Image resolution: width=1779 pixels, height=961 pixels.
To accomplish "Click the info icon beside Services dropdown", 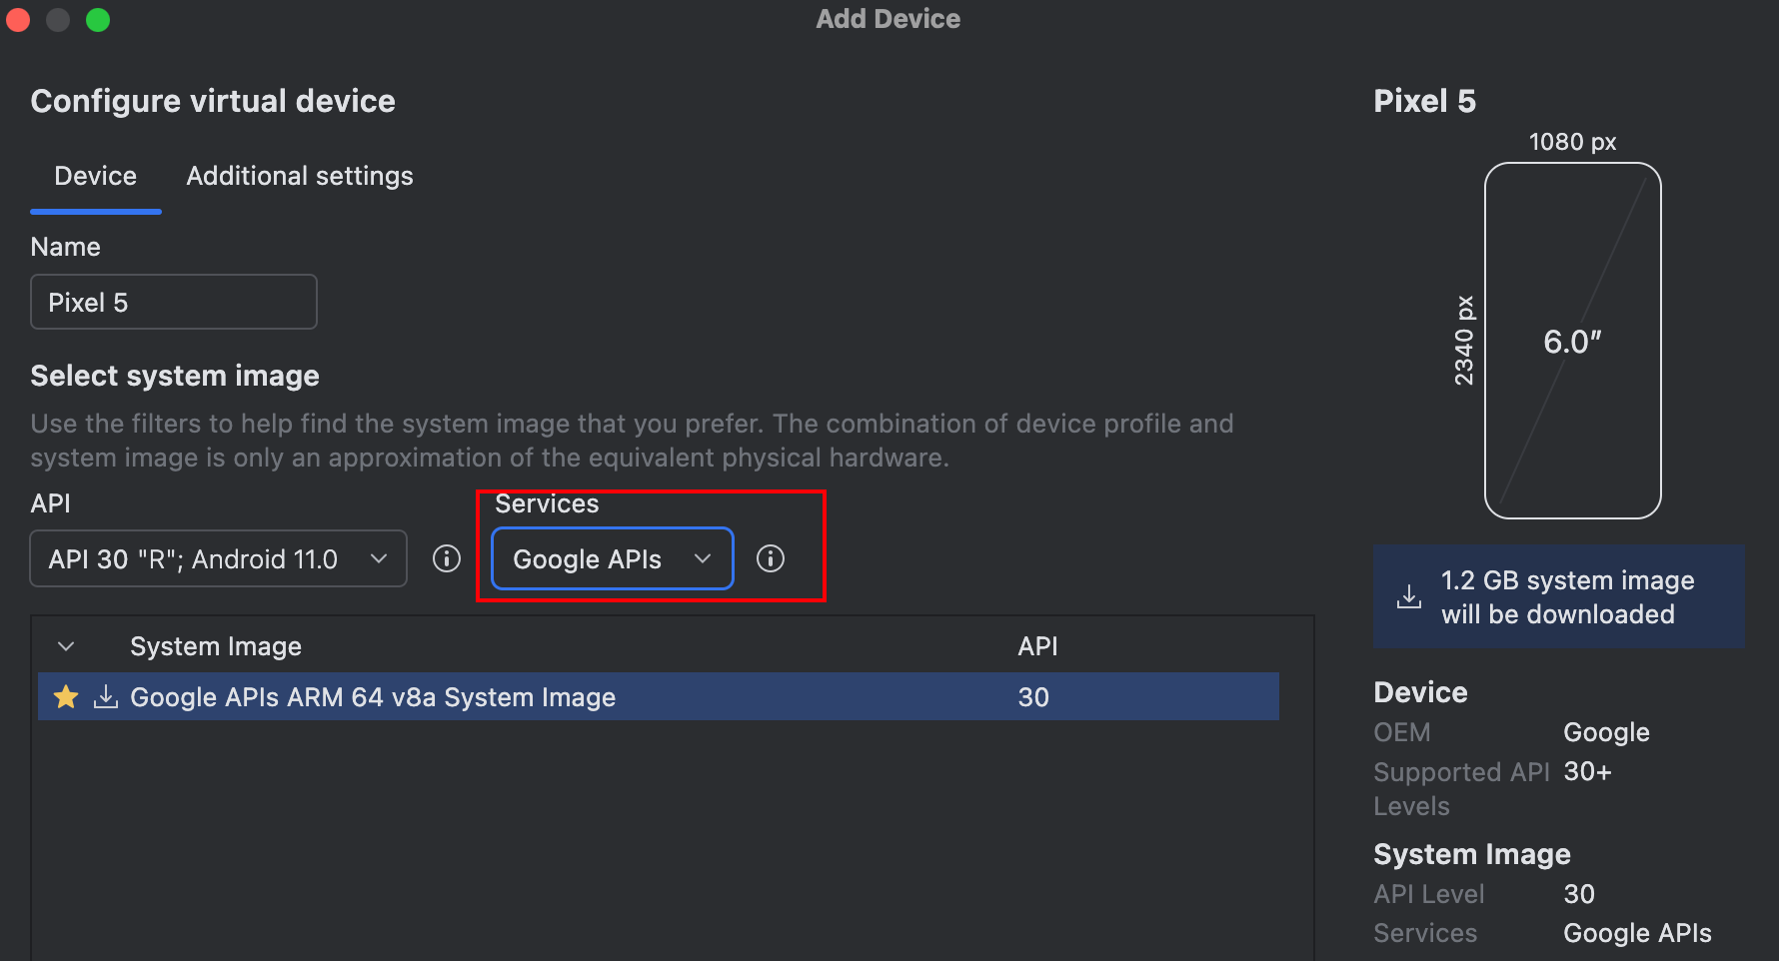I will tap(771, 558).
